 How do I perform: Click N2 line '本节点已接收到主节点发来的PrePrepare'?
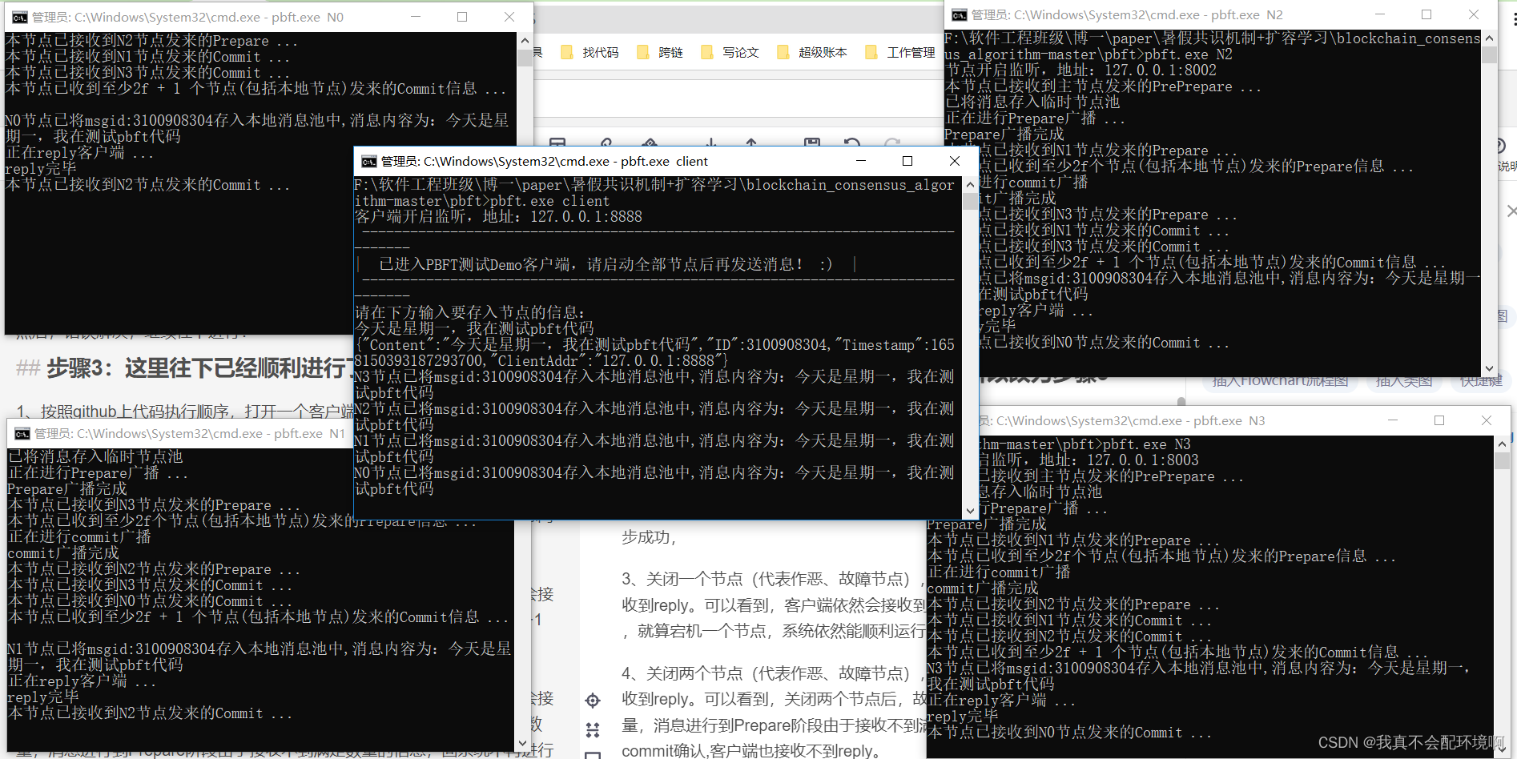(1103, 86)
